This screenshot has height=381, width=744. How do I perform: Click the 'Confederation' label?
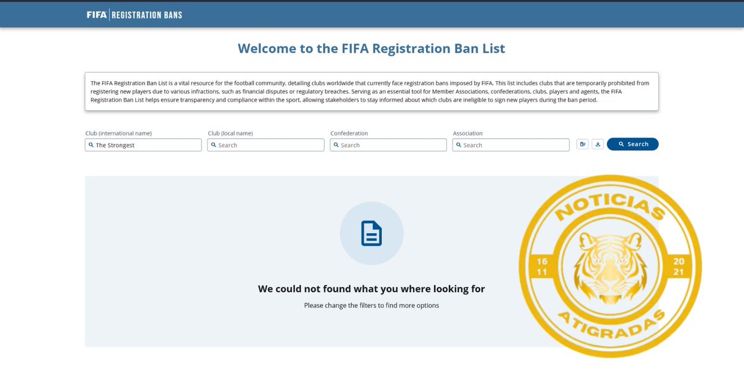click(x=349, y=133)
